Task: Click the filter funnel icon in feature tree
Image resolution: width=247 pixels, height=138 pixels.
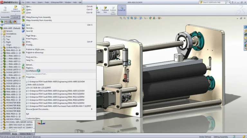Action: (x=2, y=25)
